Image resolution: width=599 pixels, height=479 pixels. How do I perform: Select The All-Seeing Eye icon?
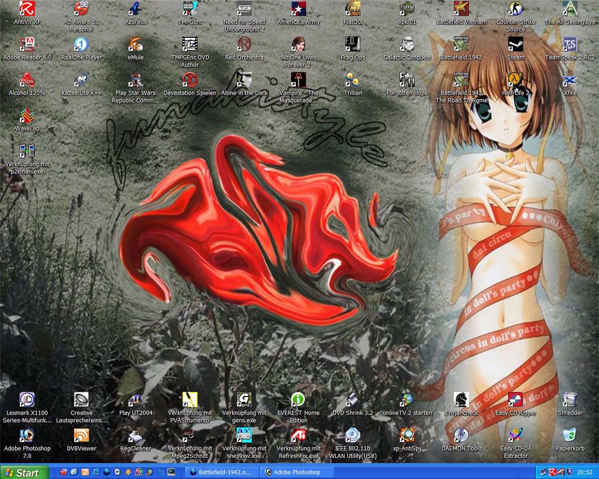pyautogui.click(x=570, y=8)
